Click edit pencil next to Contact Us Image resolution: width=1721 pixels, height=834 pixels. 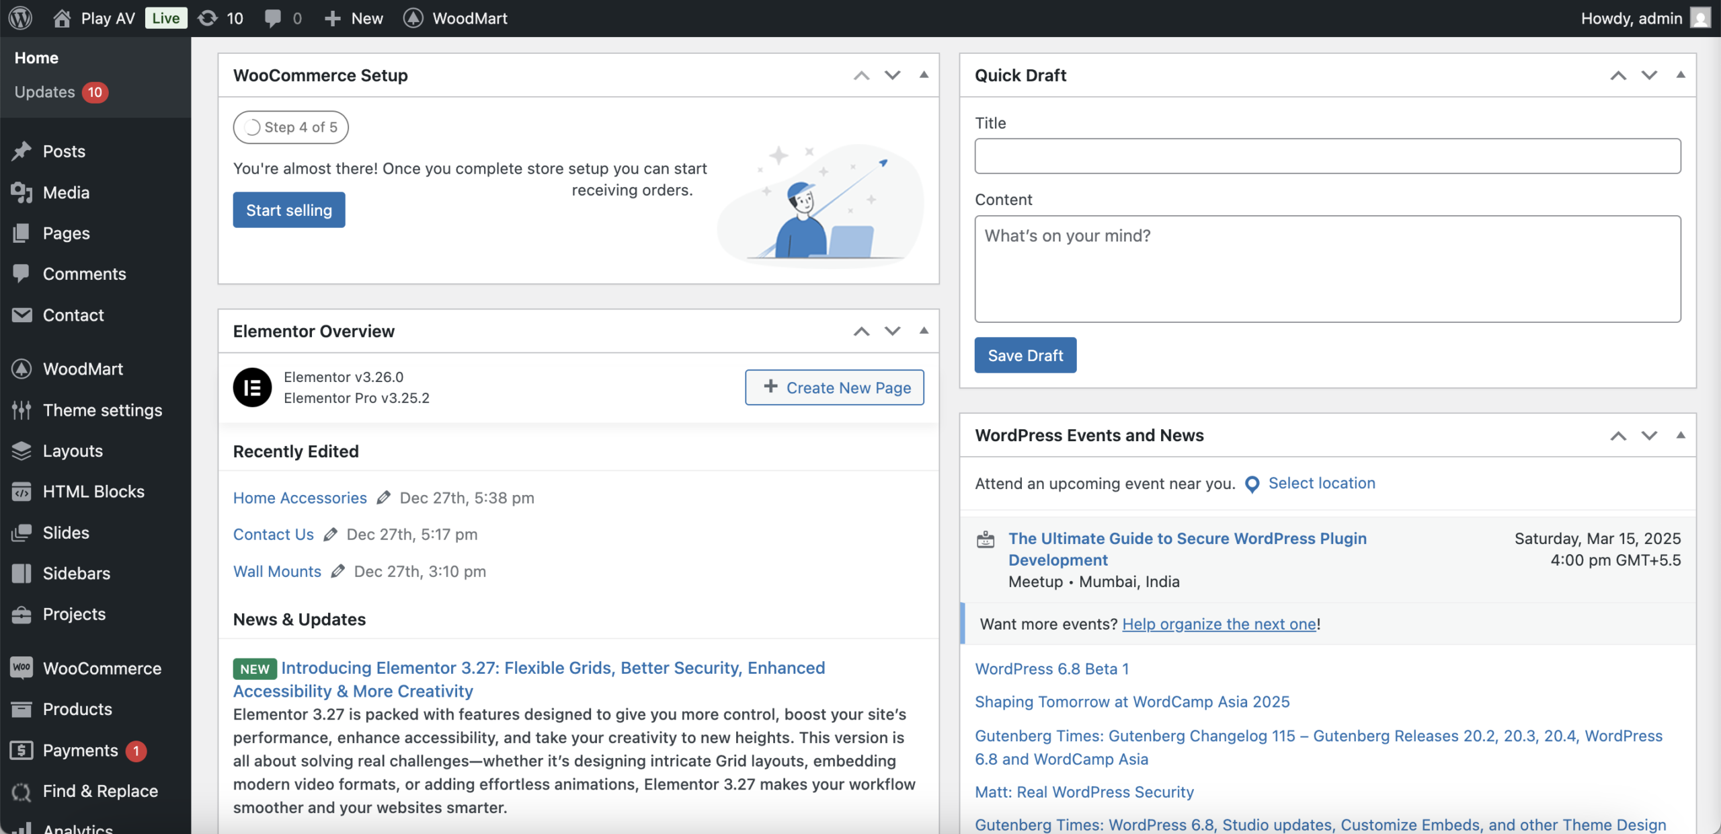coord(330,535)
